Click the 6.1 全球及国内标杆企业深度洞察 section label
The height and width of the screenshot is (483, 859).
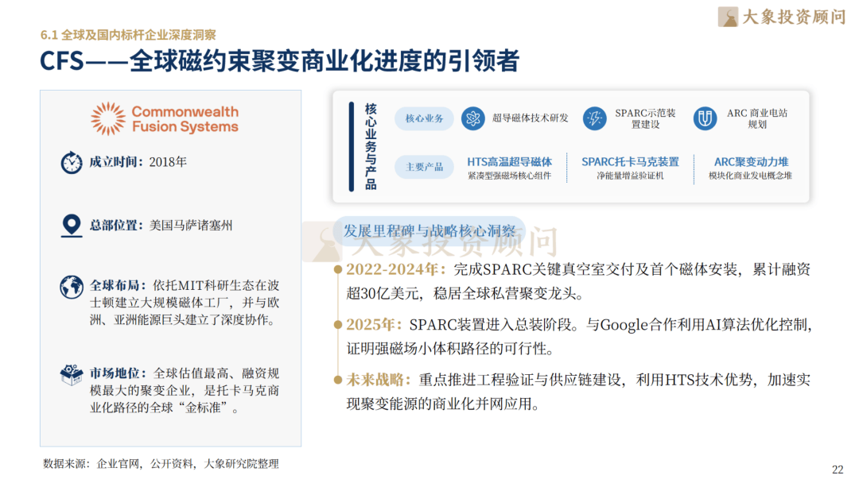coord(128,35)
